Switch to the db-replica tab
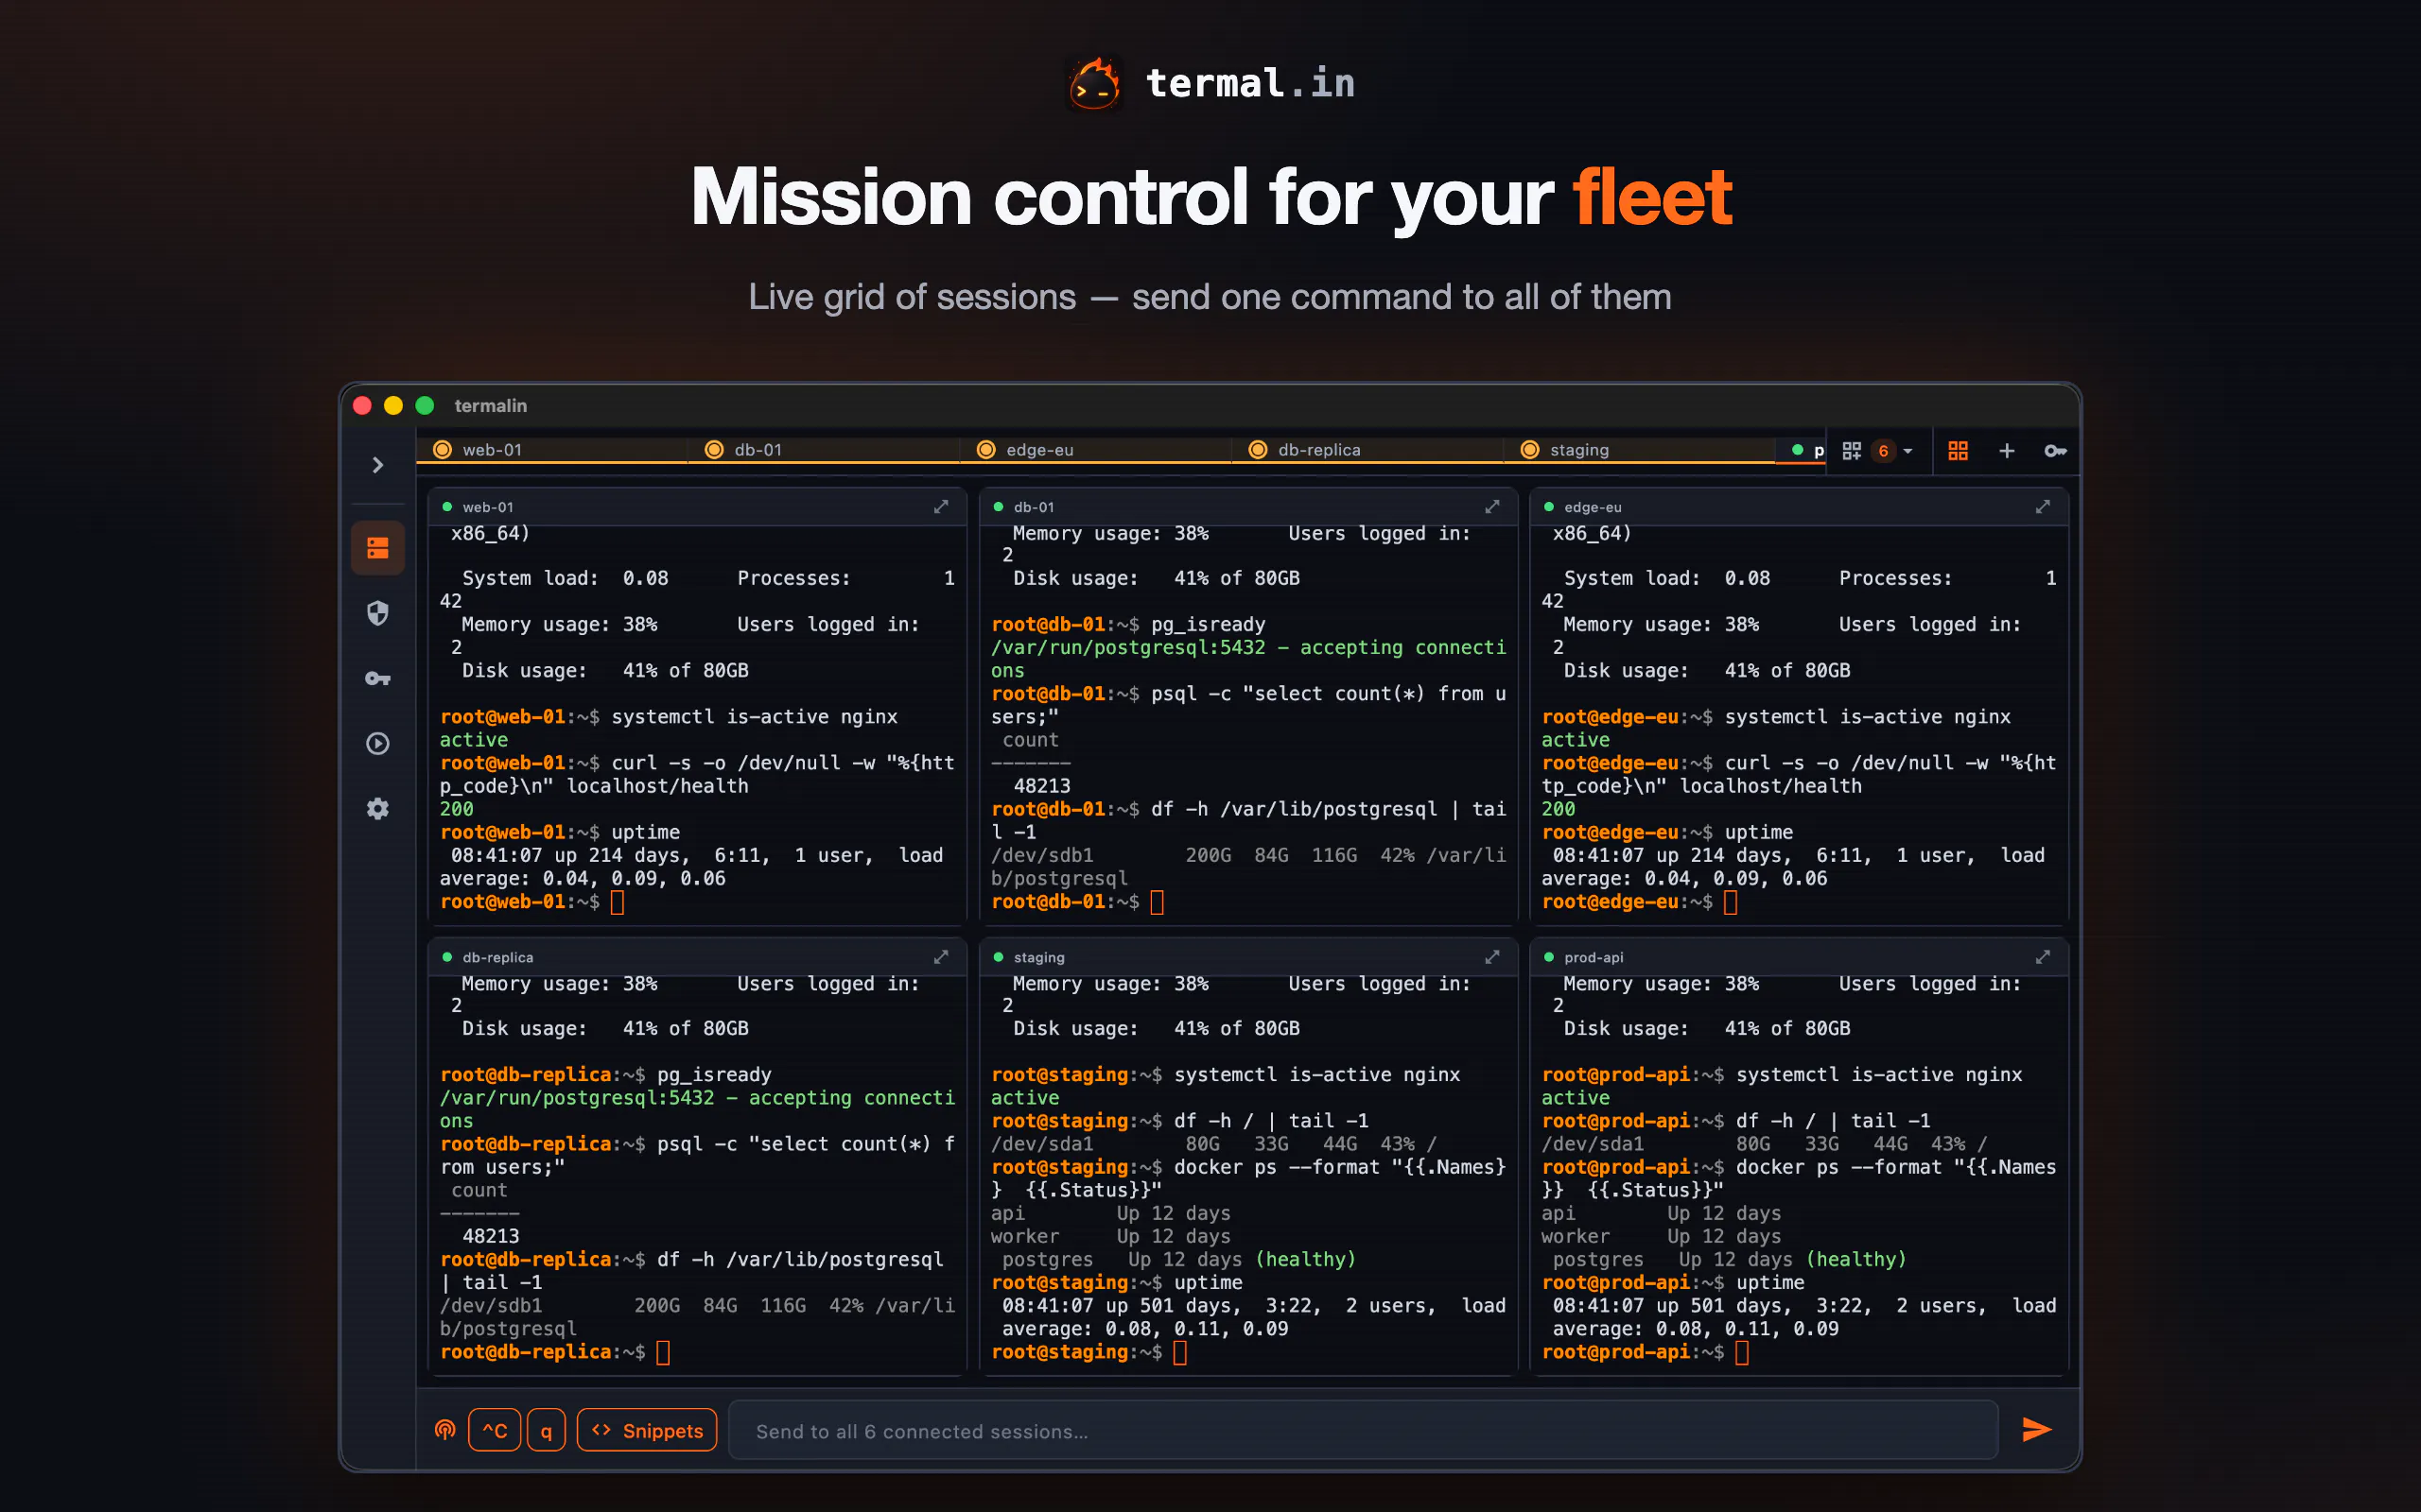 pos(1368,450)
